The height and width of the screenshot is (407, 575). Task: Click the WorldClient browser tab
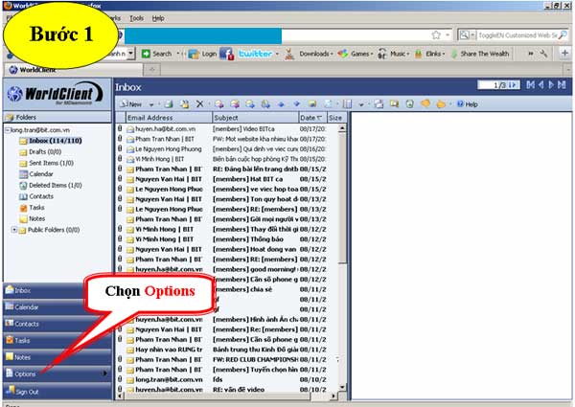74,70
